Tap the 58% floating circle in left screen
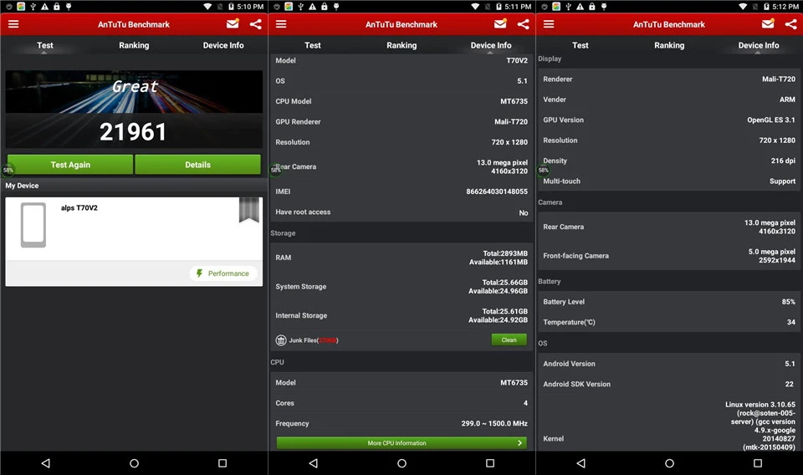The image size is (803, 475). pos(8,170)
